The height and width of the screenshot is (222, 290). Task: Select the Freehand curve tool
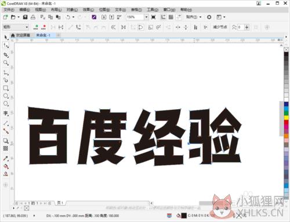click(x=6, y=73)
